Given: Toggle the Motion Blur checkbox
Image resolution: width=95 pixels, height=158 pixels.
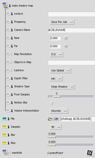Looking at the screenshot, I should point(52,103).
